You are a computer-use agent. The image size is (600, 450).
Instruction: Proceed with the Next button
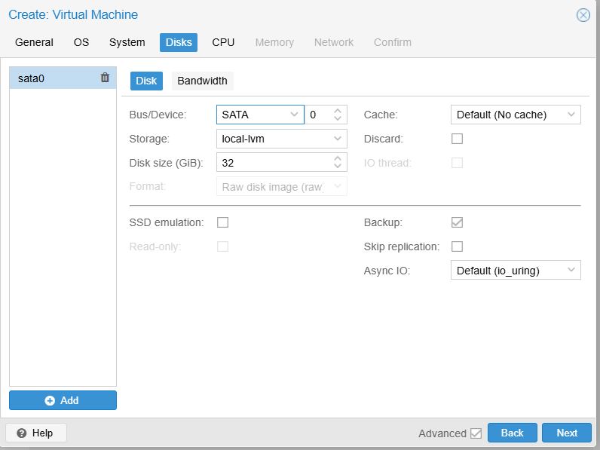coord(567,433)
